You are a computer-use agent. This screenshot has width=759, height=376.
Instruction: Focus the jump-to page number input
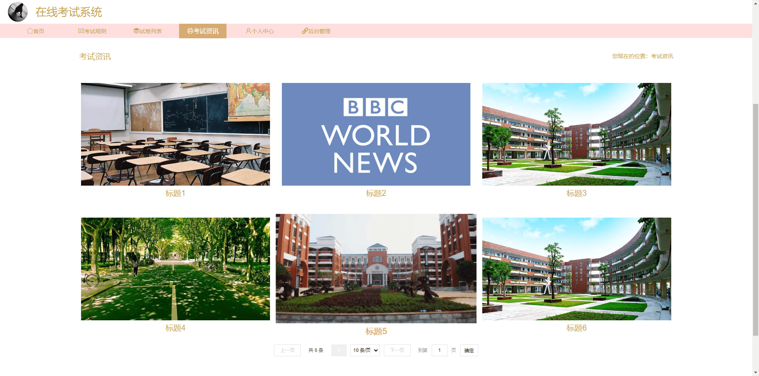click(x=440, y=350)
